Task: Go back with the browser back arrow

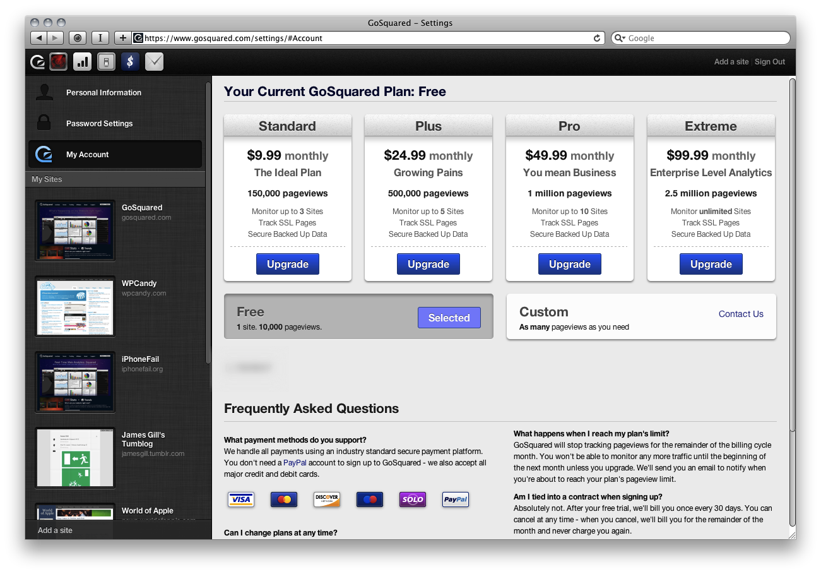Action: [39, 38]
